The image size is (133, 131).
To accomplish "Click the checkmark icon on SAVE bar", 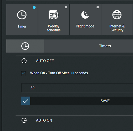I will click(x=26, y=101).
